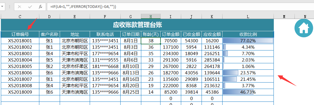Click the 地址 header cell
314x105 pixels.
tap(75, 34)
